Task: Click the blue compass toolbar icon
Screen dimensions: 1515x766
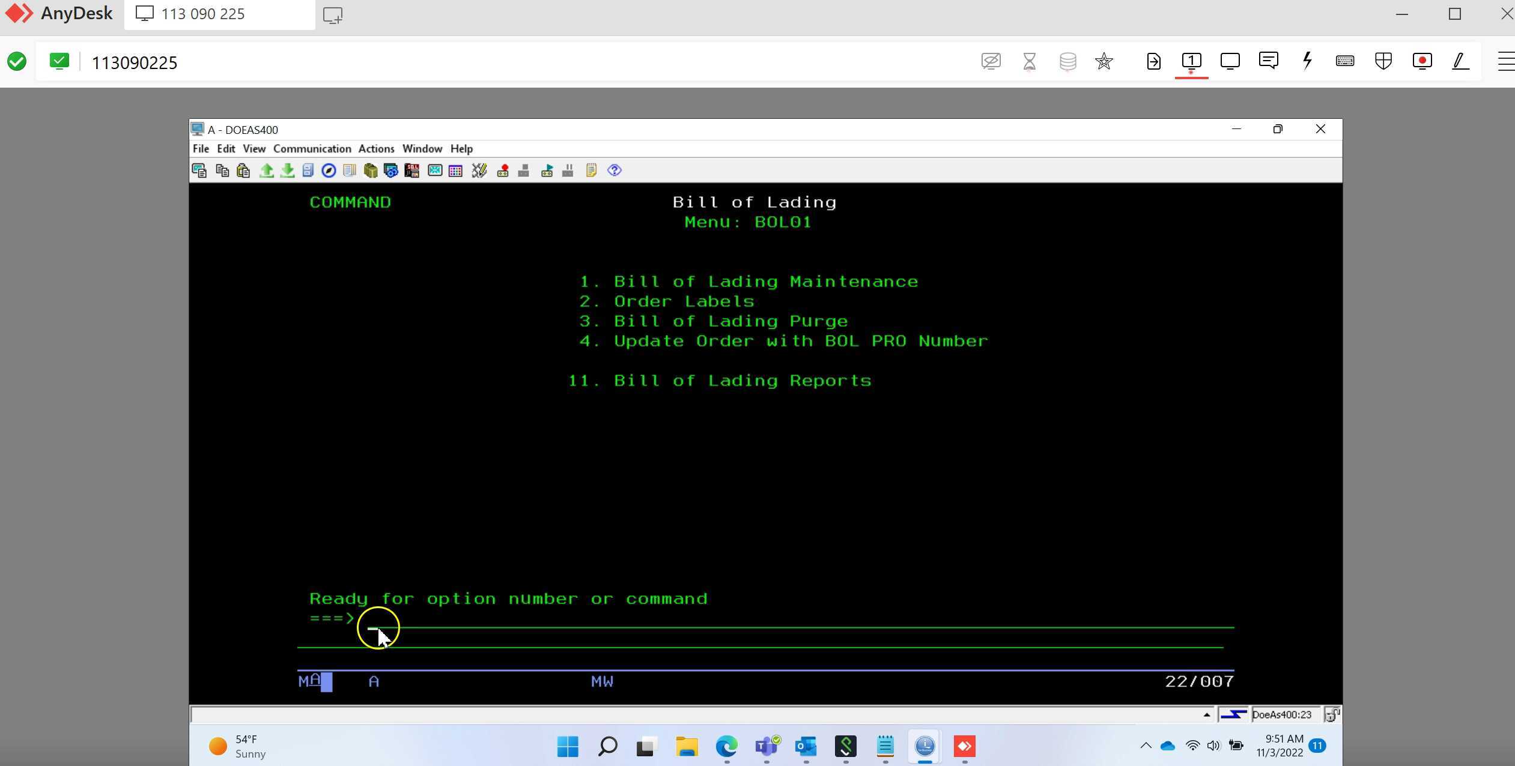Action: (328, 171)
